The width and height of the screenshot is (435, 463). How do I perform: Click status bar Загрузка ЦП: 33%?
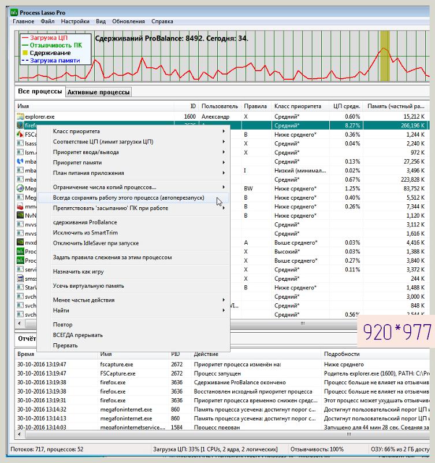[215, 449]
